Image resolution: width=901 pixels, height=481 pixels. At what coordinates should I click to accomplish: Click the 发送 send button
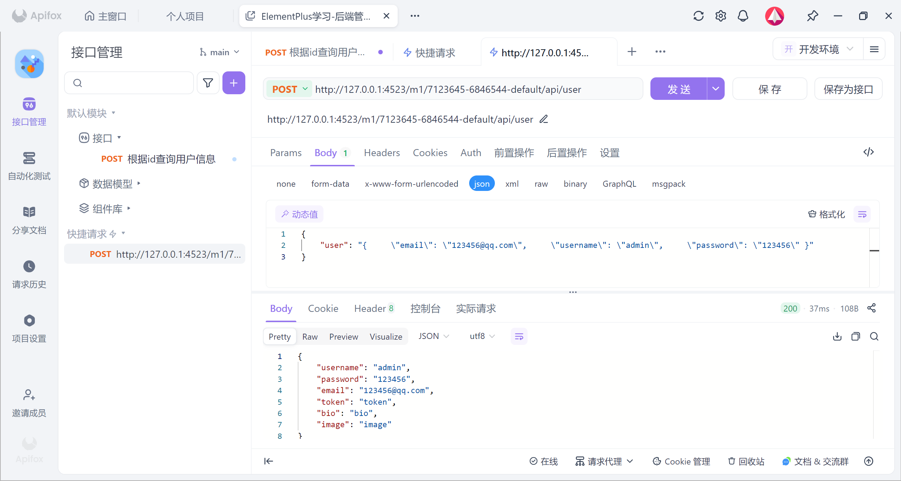(678, 89)
